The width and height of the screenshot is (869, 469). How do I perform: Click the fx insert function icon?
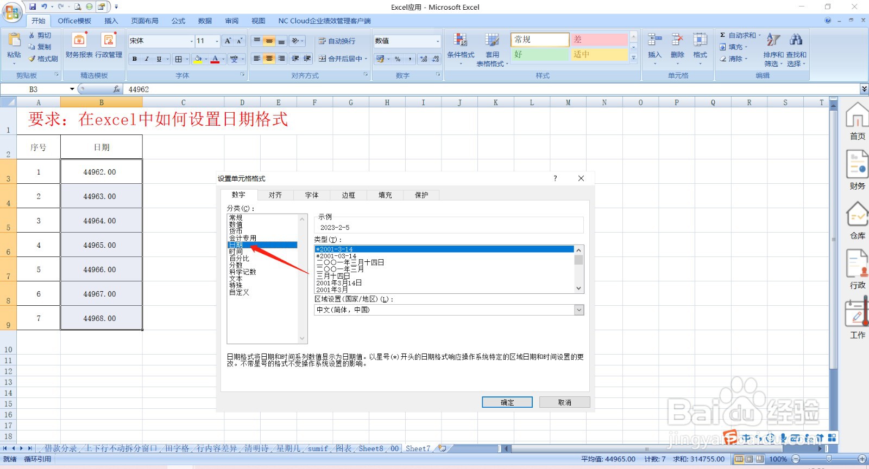(116, 89)
